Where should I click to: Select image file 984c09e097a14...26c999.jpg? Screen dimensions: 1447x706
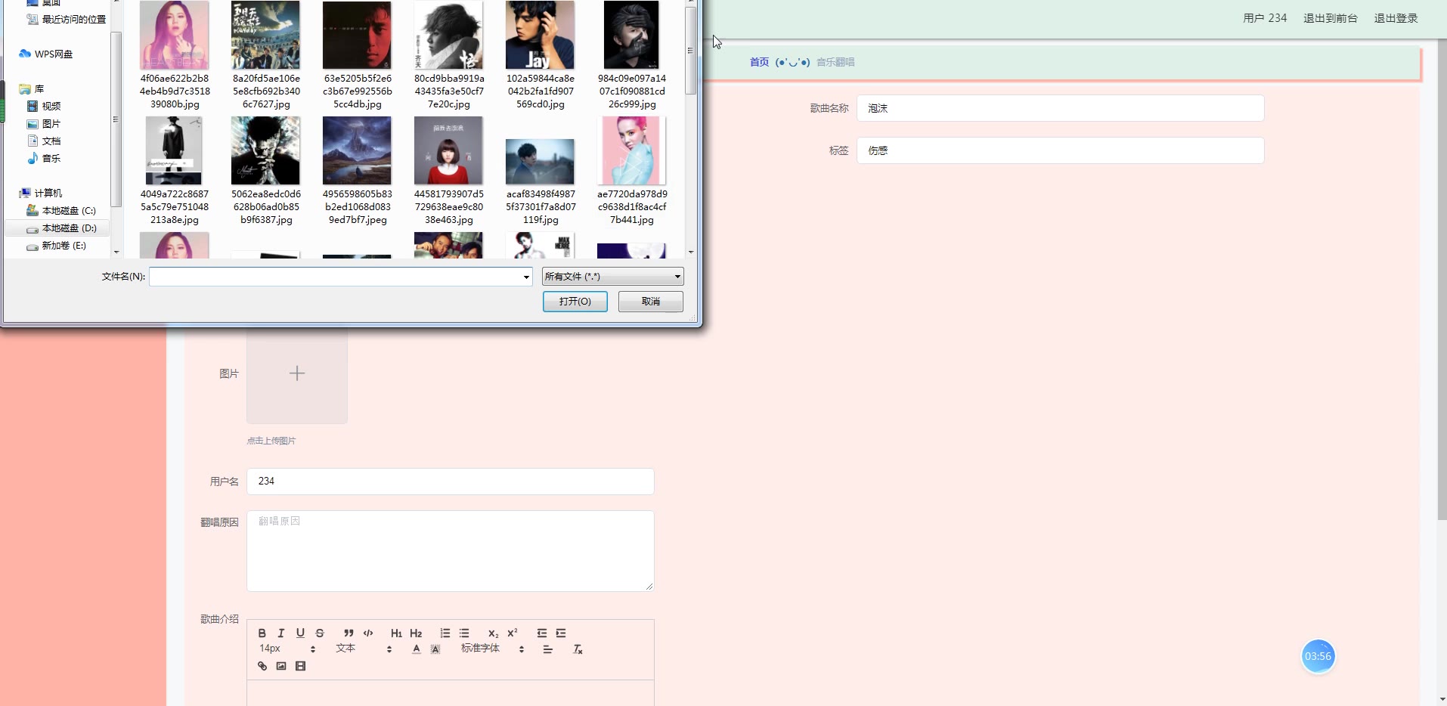[632, 55]
